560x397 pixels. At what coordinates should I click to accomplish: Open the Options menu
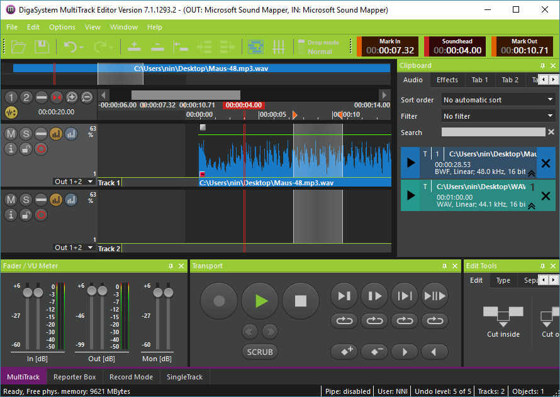click(62, 27)
